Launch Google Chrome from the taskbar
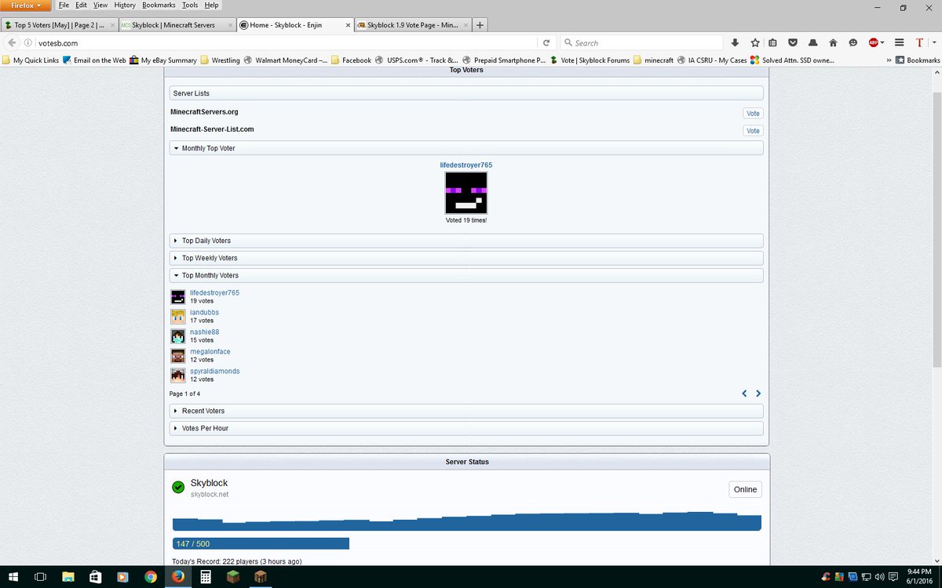Screen dimensions: 942x588 click(x=151, y=577)
